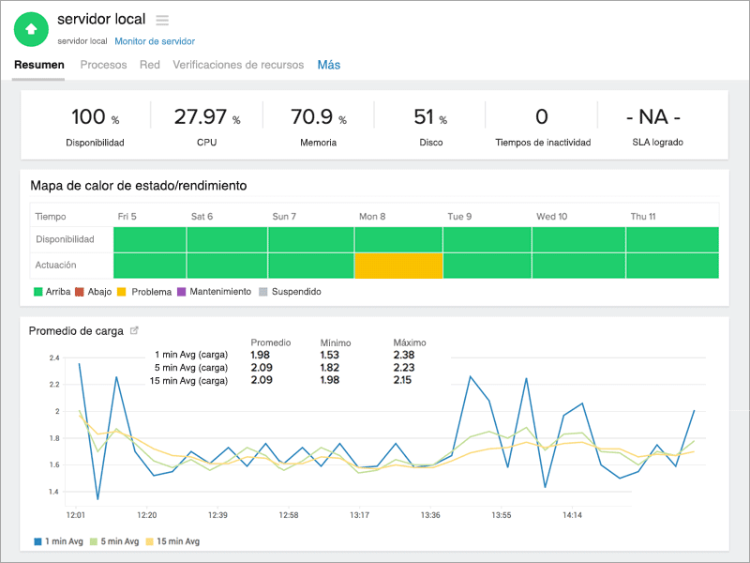Click the yellow Actuación cell for Mon 8
This screenshot has width=750, height=563.
tap(398, 266)
